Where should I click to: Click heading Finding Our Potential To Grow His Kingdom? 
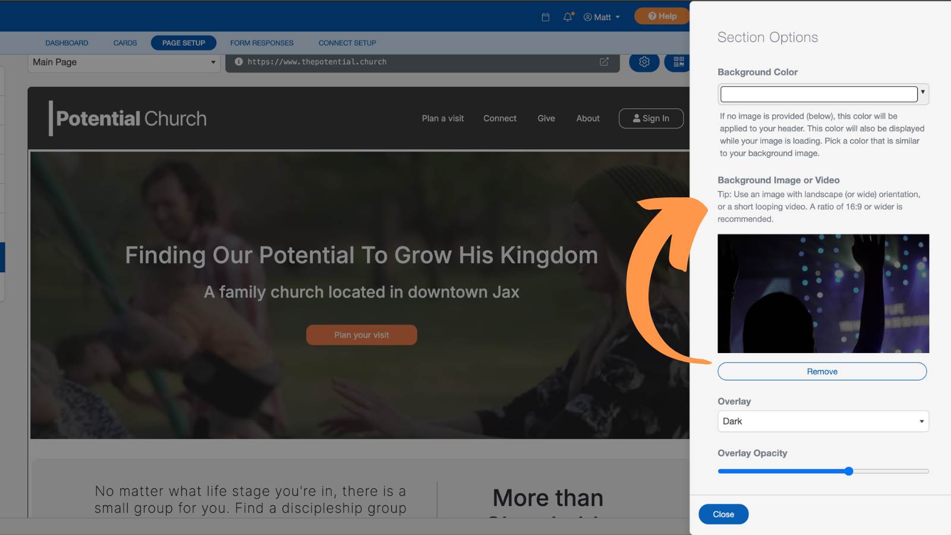pos(361,256)
